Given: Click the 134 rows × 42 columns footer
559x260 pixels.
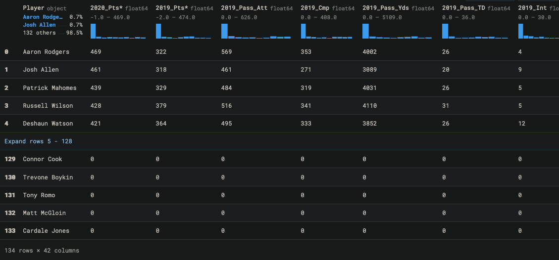Looking at the screenshot, I should pyautogui.click(x=42, y=251).
